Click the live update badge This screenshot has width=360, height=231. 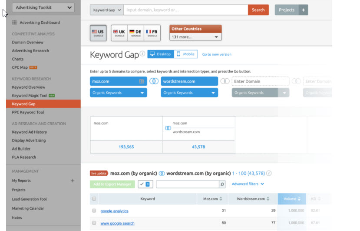coord(99,173)
